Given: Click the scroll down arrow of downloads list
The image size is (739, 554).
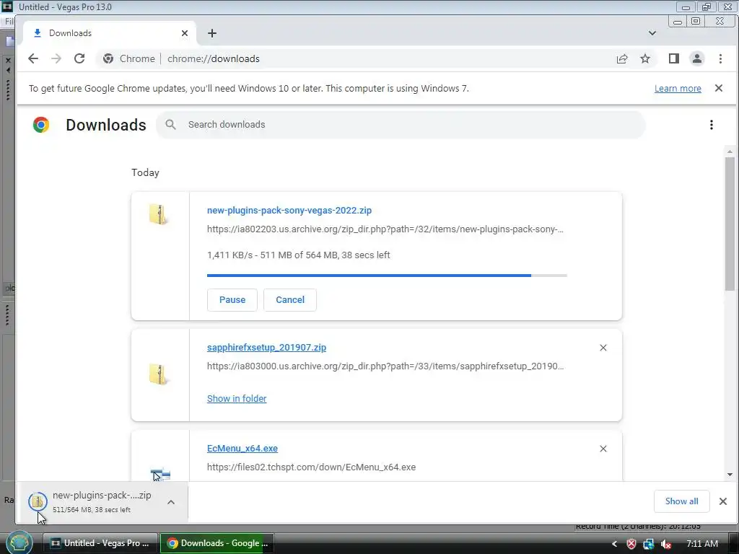Looking at the screenshot, I should pos(730,475).
